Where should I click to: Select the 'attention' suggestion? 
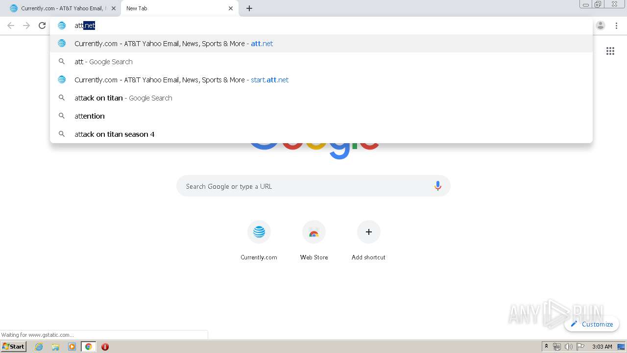point(321,116)
